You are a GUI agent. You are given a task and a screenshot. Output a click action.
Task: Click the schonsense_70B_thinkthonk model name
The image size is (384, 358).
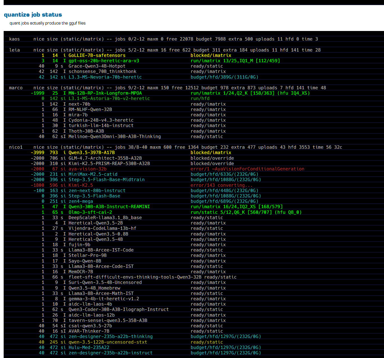[x=102, y=72]
